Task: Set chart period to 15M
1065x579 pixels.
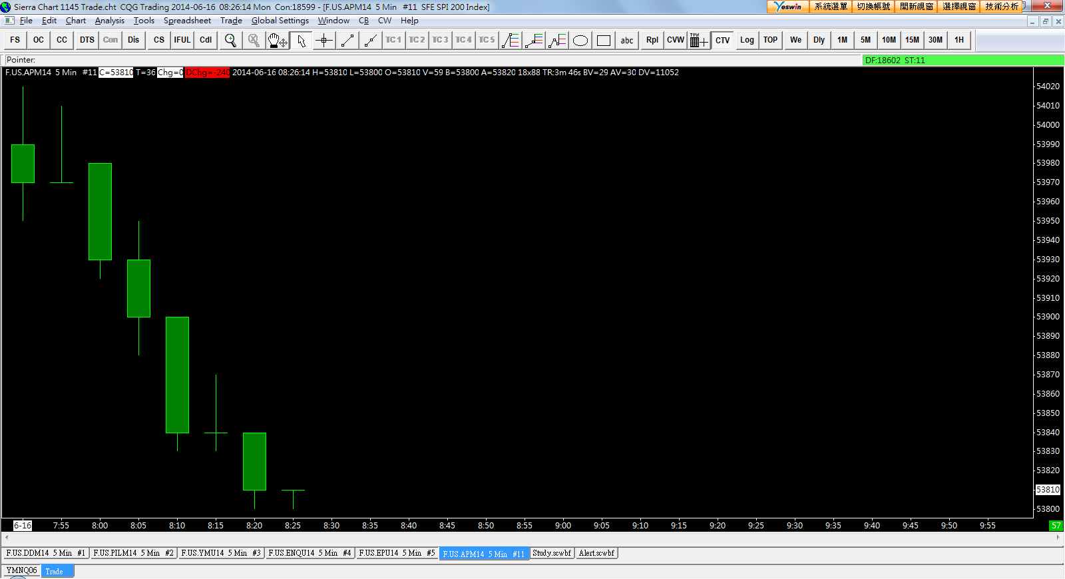Action: (x=912, y=40)
